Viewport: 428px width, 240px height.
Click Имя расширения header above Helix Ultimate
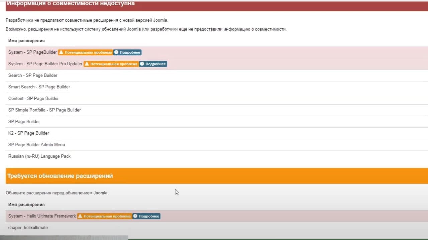[x=26, y=205]
